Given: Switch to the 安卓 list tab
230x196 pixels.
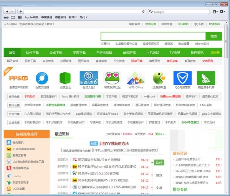Looking at the screenshot, I should pos(159,188).
